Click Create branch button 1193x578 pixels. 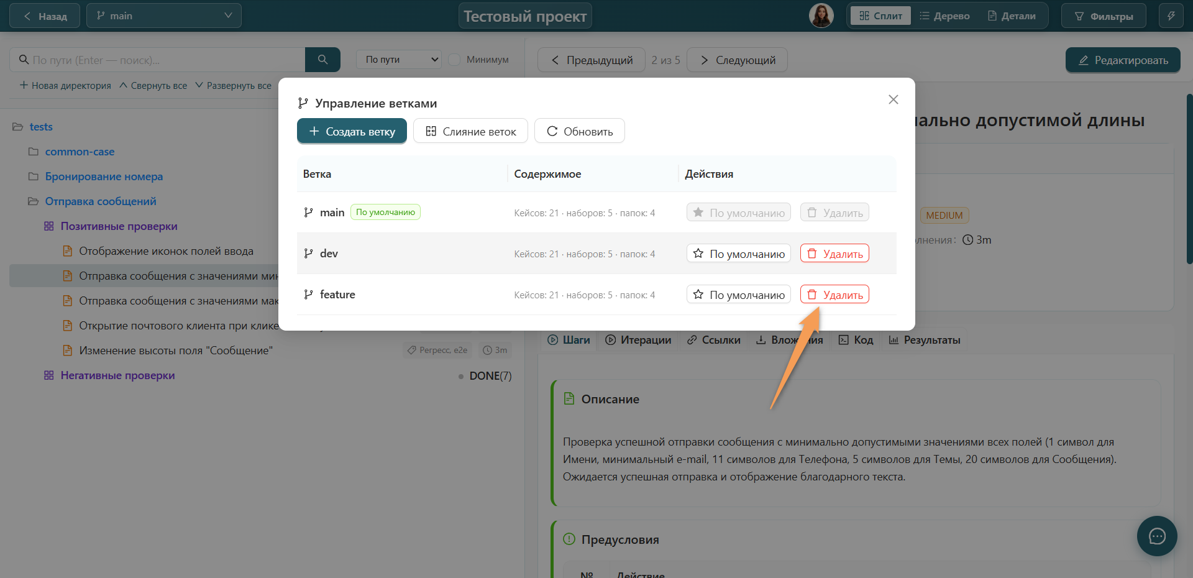(x=352, y=131)
